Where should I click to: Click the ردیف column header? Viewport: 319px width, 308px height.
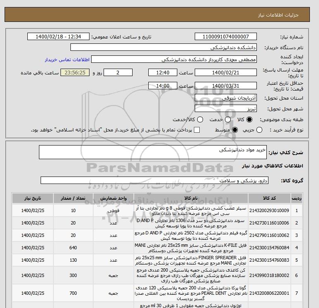(x=296, y=198)
